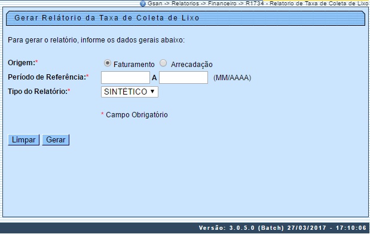Click the title Gerar Relátorio da Taxa de Coleta de Lixo
370x234 pixels.
[106, 18]
